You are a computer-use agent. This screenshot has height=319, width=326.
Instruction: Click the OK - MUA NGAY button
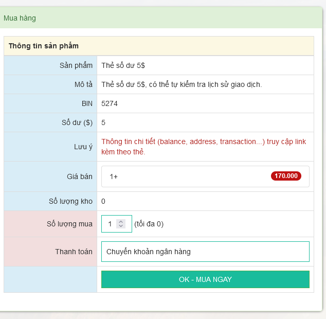(x=205, y=279)
